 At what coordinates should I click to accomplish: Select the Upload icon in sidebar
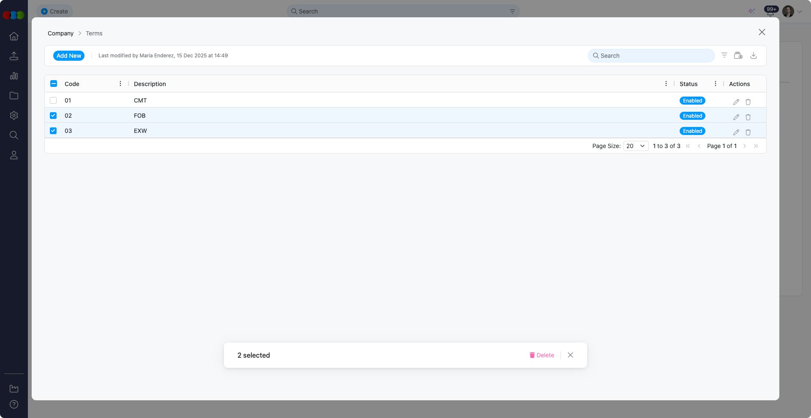[14, 56]
